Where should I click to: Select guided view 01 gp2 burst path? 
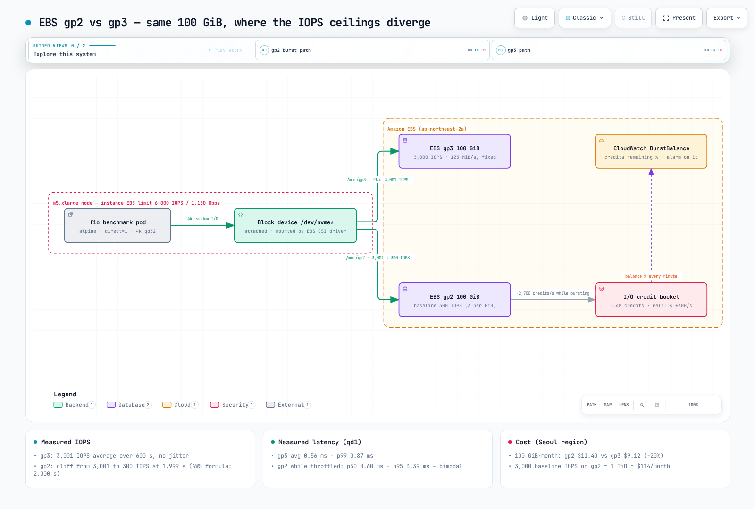373,50
